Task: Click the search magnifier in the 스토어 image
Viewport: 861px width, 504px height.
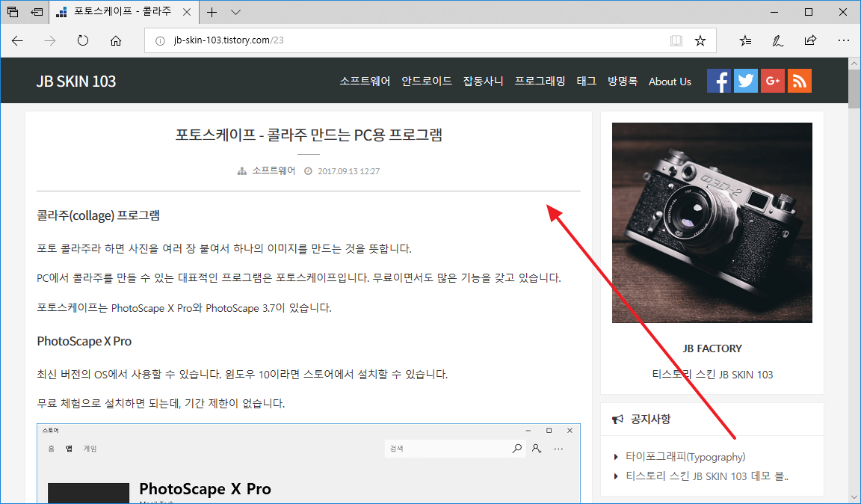Action: click(516, 449)
